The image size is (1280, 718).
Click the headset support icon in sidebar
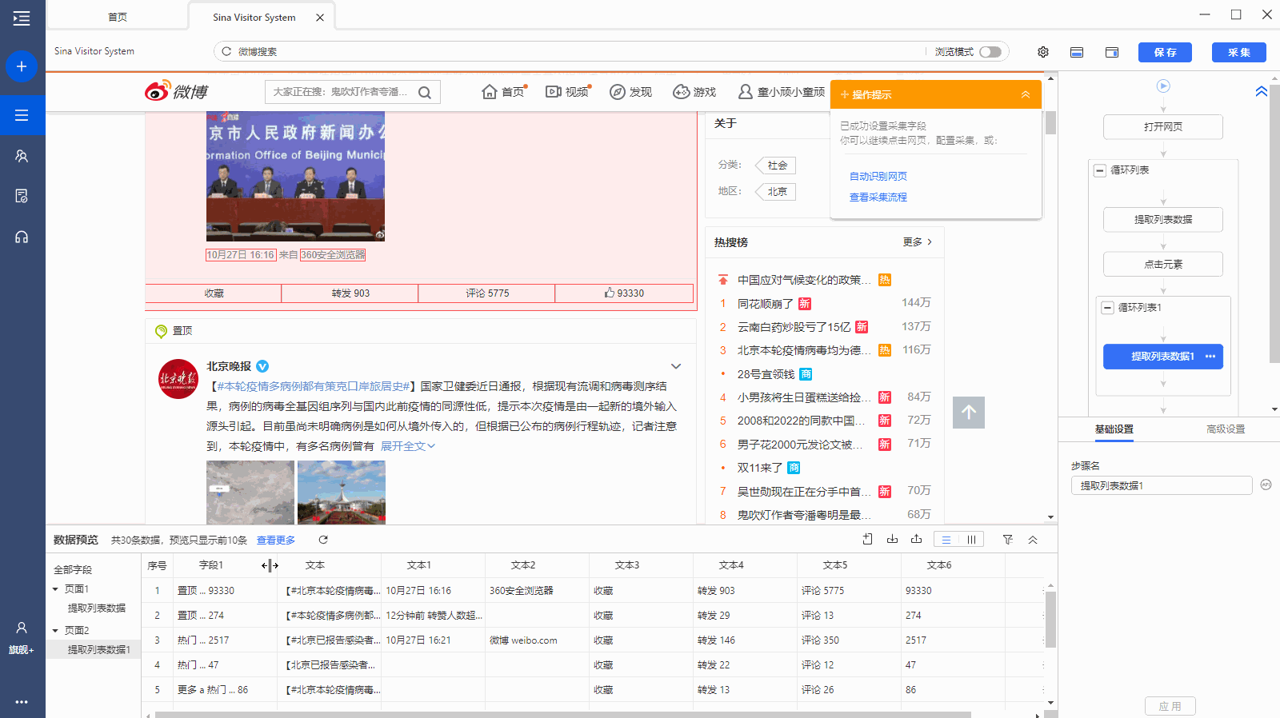click(22, 237)
